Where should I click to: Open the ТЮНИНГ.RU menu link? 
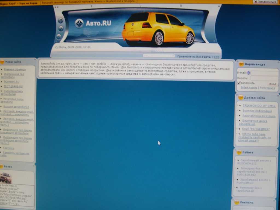[11, 82]
